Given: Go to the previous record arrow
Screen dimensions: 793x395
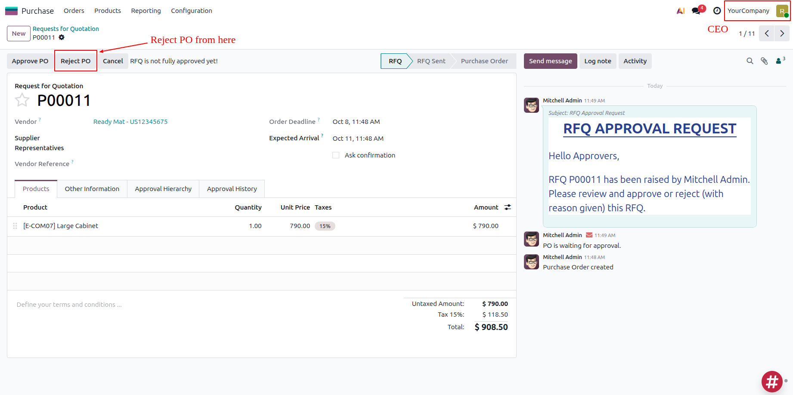Looking at the screenshot, I should [x=767, y=34].
